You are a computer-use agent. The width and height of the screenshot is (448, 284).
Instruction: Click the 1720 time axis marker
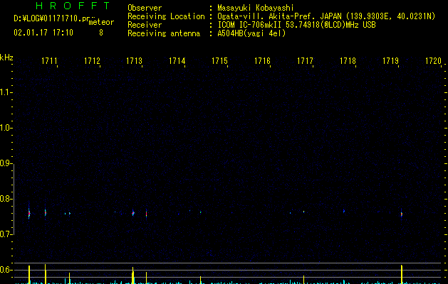tap(434, 61)
